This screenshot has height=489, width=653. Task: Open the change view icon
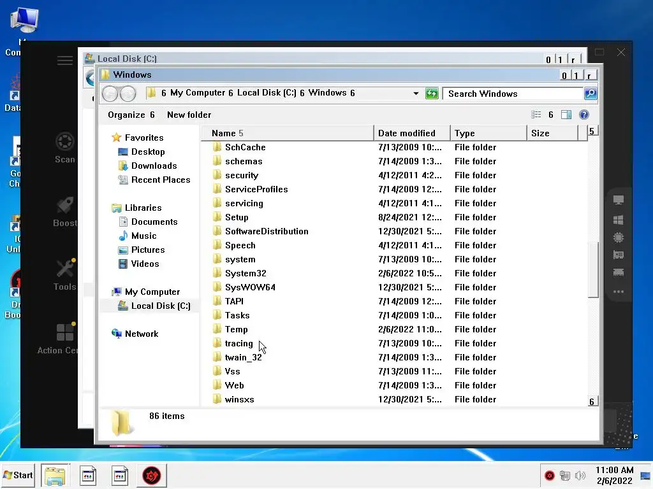point(536,115)
